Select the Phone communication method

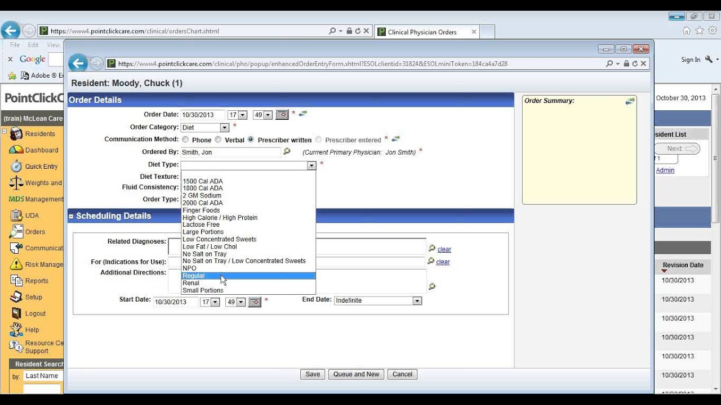coord(185,139)
